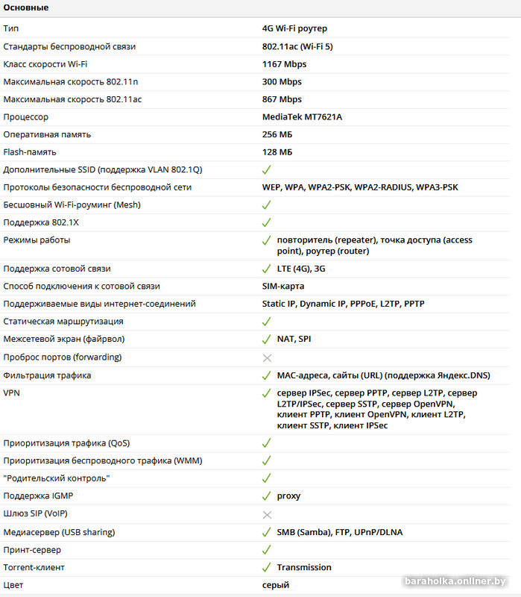Click the Основные section header
Image resolution: width=521 pixels, height=597 pixels.
point(26,7)
